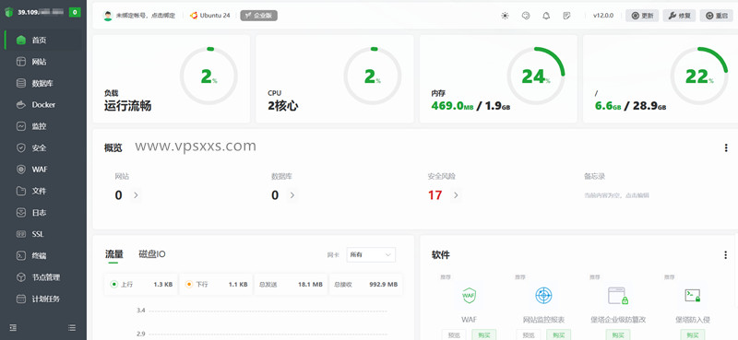
Task: Toggle the 下行 download series indicator
Action: coord(189,285)
